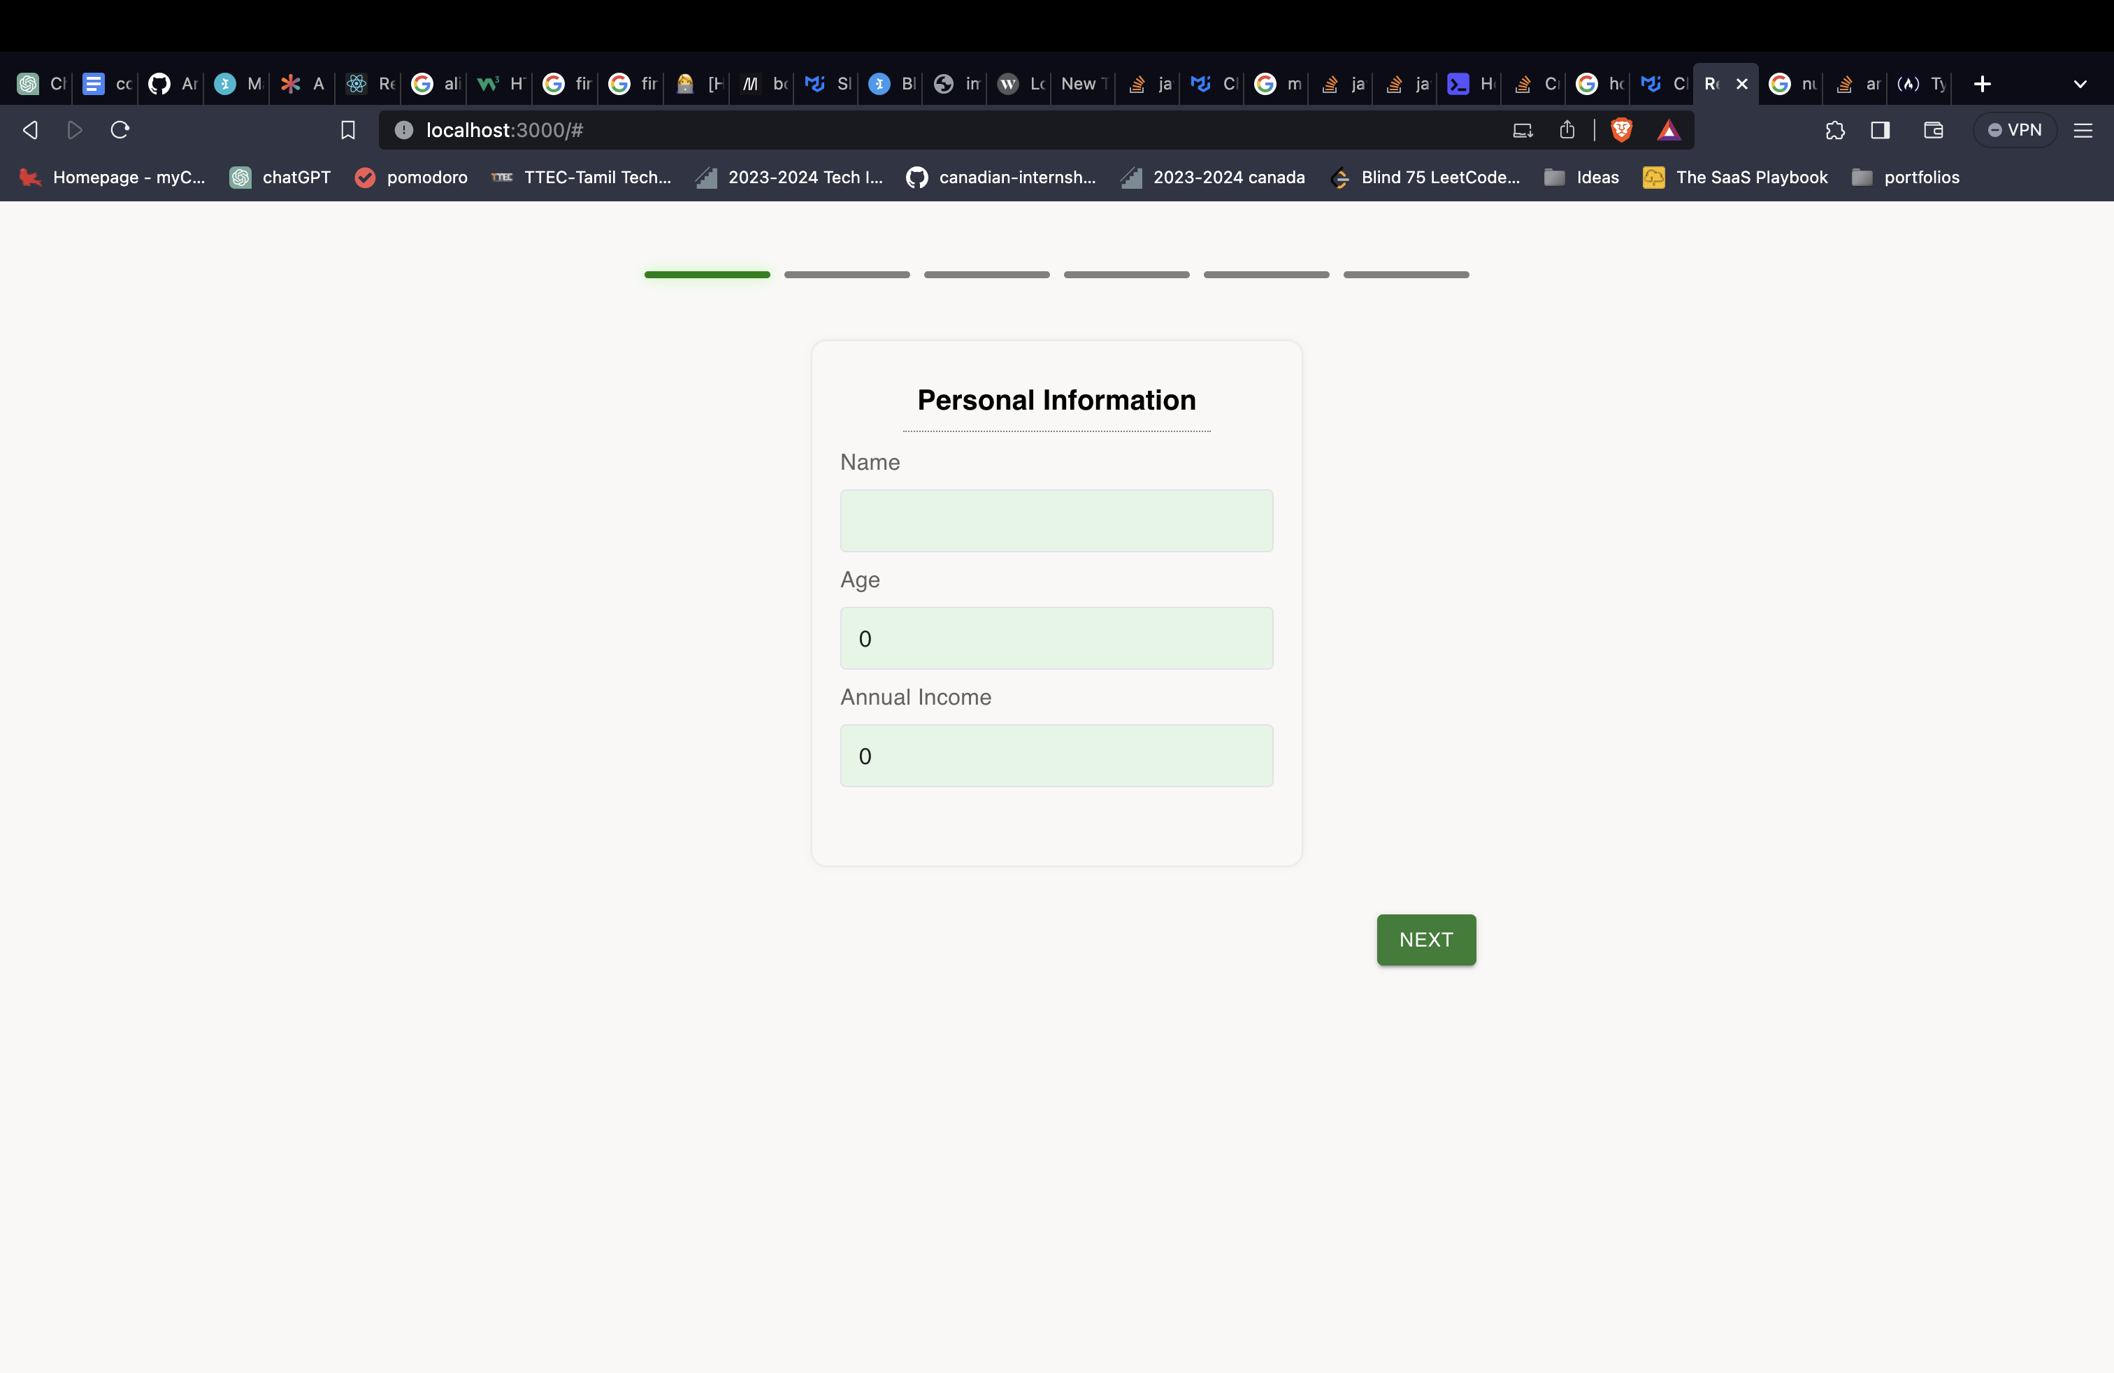Expand the tab search chevron
This screenshot has width=2114, height=1373.
(x=2079, y=85)
